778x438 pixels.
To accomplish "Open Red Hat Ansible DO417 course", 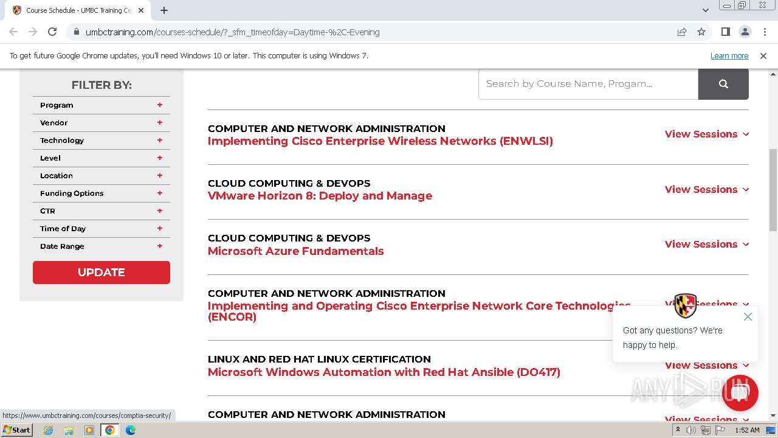I will tap(384, 372).
